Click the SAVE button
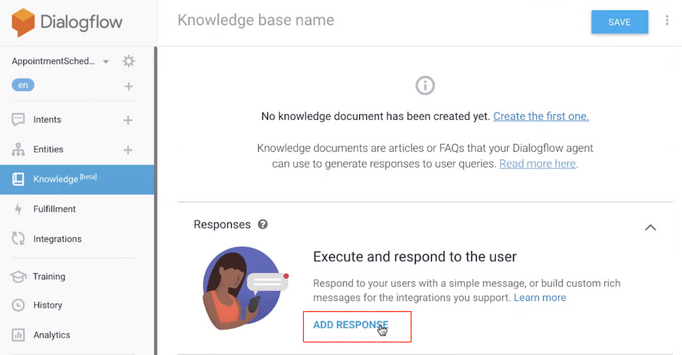682x355 pixels. pos(619,22)
